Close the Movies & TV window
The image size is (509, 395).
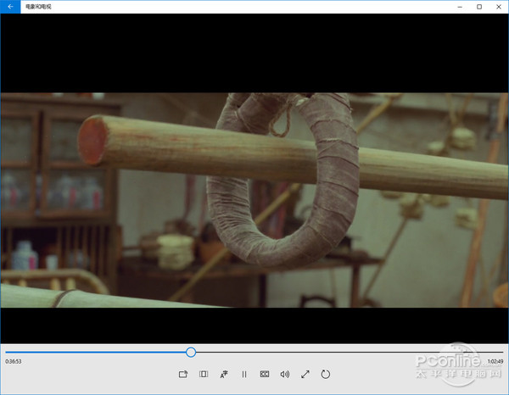[499, 7]
